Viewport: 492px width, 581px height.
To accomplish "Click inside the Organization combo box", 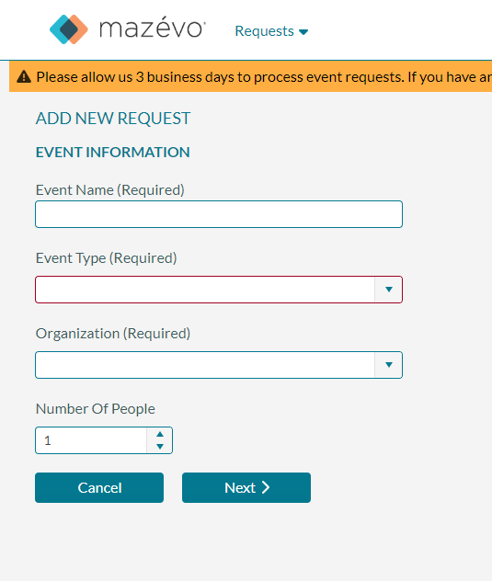I will [x=205, y=365].
